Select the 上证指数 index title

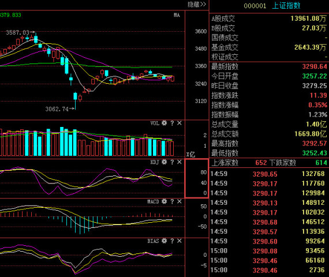[286, 5]
